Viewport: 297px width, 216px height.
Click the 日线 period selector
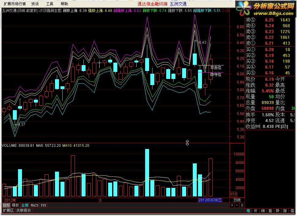tap(237, 200)
